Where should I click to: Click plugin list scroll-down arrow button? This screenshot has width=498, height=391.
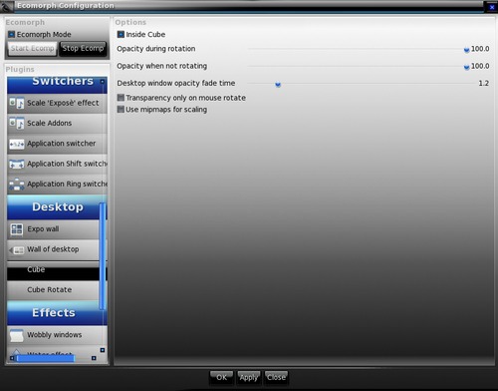point(103,350)
